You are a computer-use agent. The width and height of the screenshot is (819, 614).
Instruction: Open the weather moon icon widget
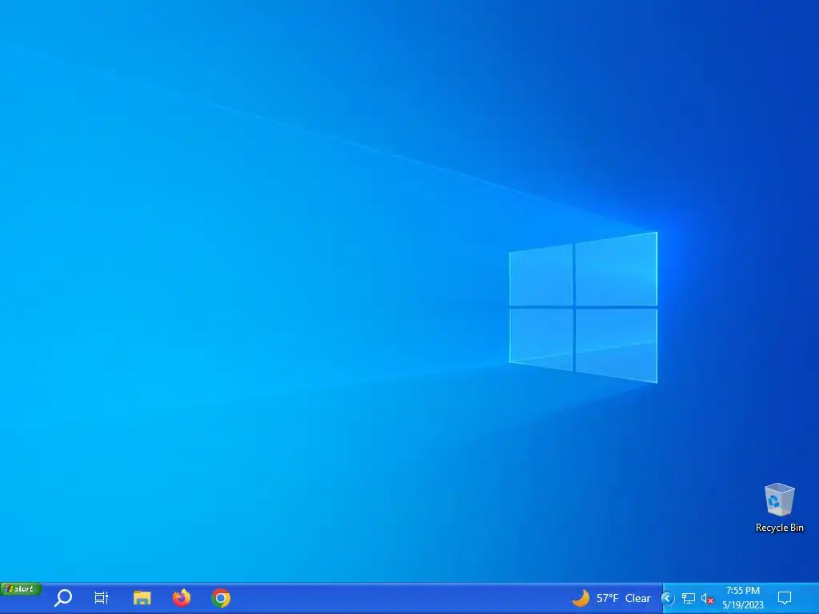coord(581,598)
